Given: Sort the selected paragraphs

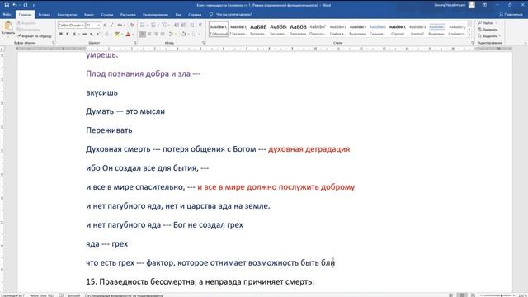Looking at the screenshot, I should click(192, 26).
